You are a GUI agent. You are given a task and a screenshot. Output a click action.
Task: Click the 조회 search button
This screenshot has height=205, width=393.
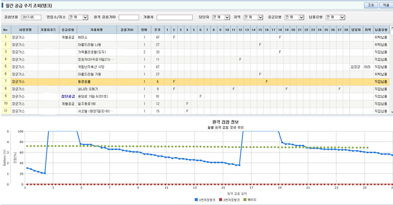point(371,5)
